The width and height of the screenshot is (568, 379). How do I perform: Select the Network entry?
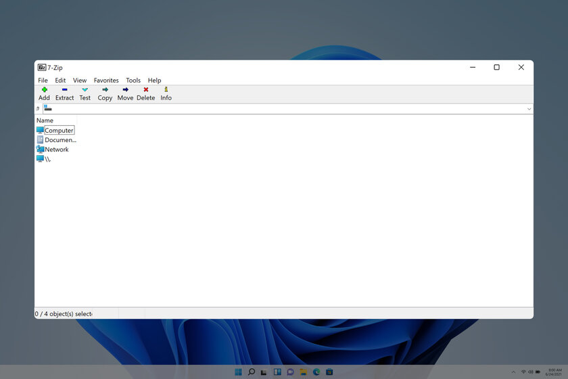57,149
